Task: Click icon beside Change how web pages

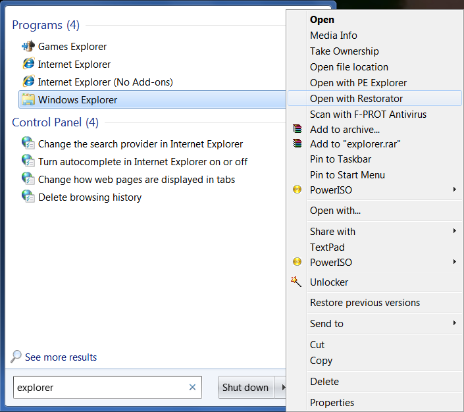Action: click(x=28, y=178)
